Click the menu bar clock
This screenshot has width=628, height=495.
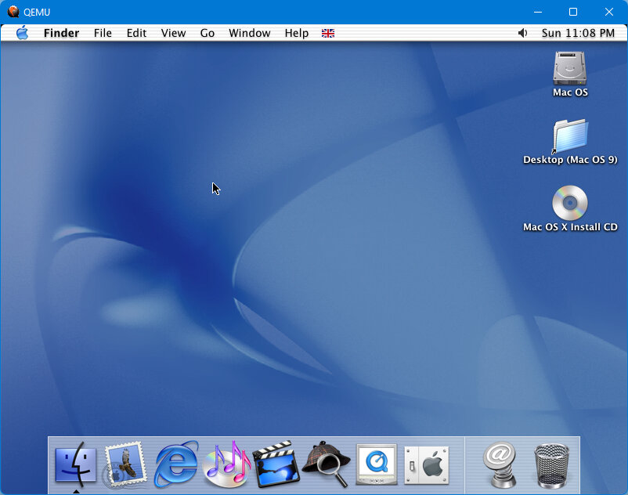578,33
